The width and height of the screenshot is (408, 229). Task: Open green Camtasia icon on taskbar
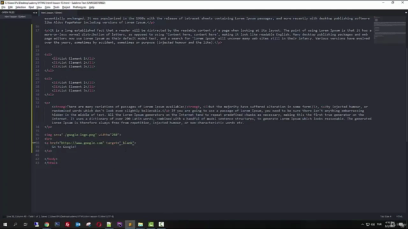pyautogui.click(x=150, y=225)
